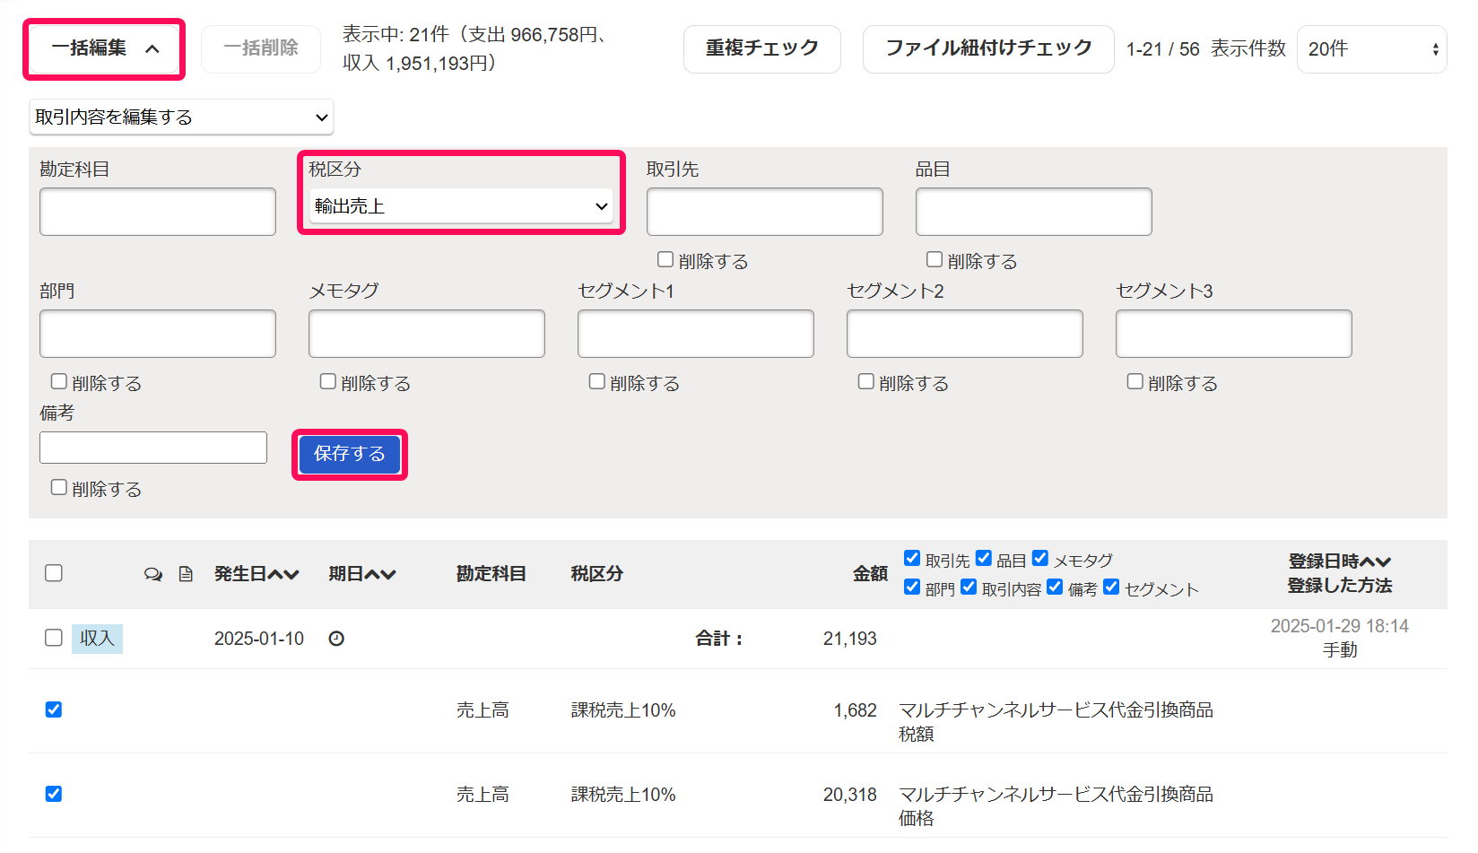The height and width of the screenshot is (853, 1478).
Task: Uncheck the 1,682 税額 row checkbox
Action: point(54,709)
